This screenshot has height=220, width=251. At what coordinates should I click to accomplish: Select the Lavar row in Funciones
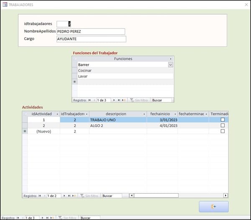coord(125,76)
